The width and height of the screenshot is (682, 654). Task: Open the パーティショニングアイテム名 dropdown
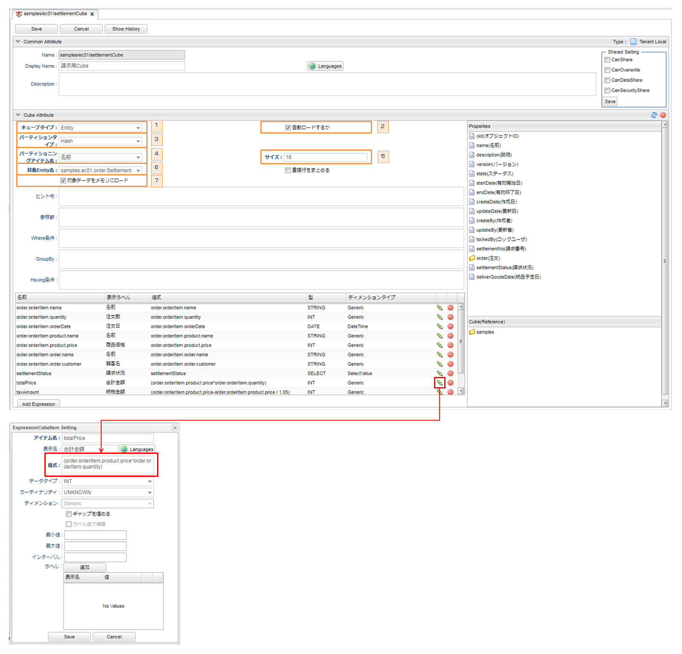[101, 157]
